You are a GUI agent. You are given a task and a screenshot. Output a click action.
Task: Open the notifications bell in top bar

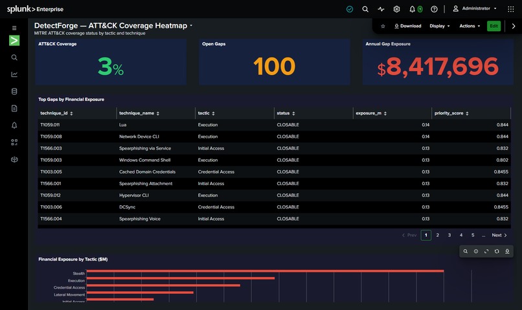tap(412, 9)
